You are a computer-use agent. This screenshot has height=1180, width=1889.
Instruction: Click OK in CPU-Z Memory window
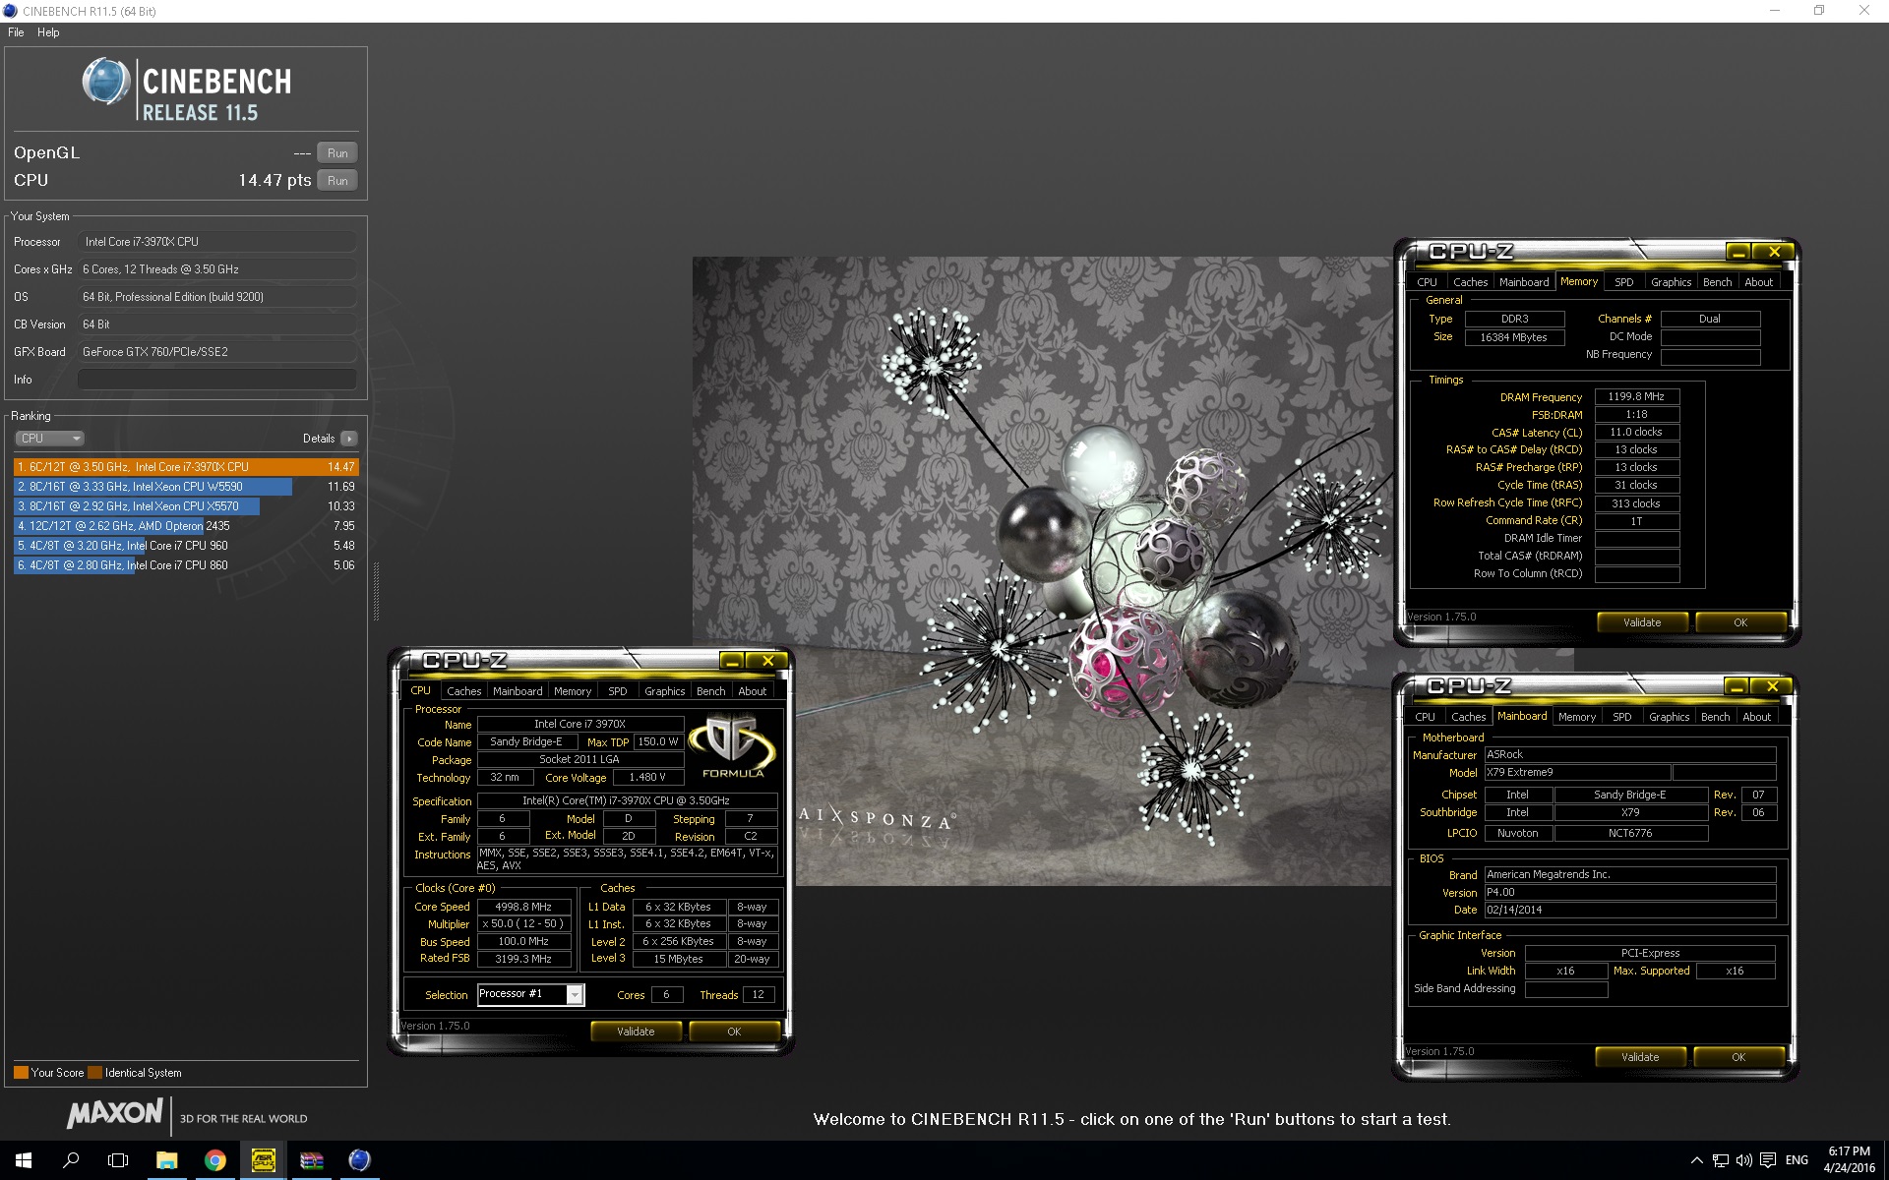pos(1740,622)
